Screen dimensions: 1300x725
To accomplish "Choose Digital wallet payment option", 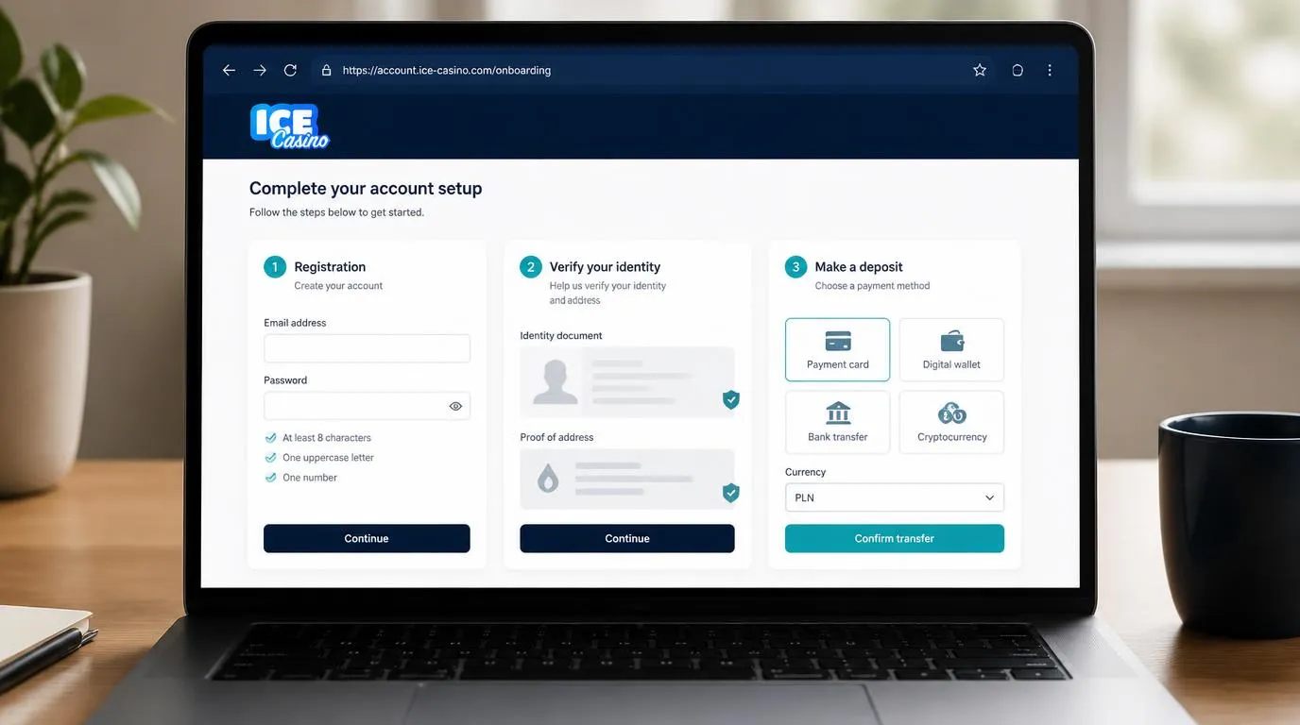I will tap(951, 349).
